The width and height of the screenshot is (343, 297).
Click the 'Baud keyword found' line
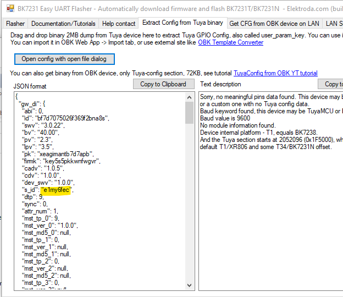coord(272,111)
